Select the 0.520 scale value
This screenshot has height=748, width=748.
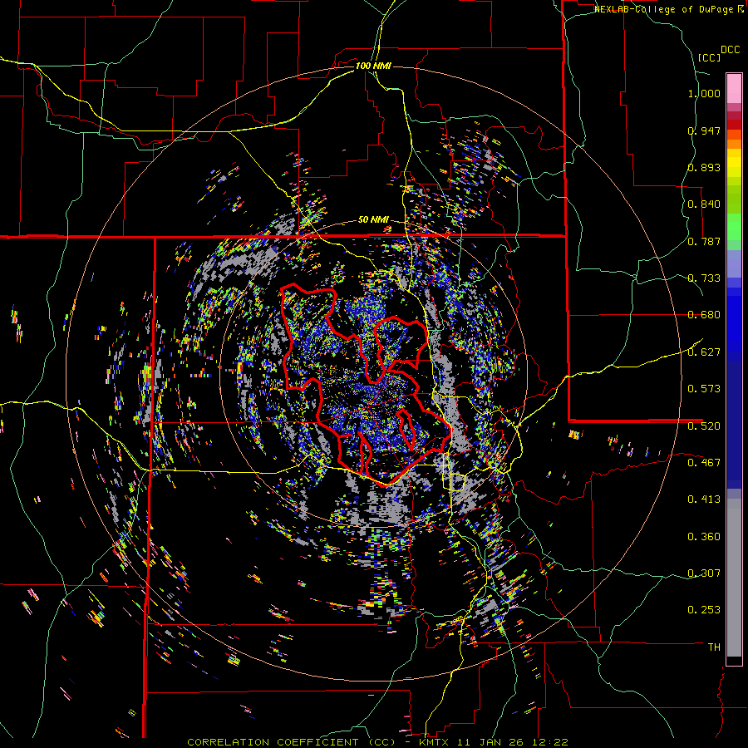point(704,426)
